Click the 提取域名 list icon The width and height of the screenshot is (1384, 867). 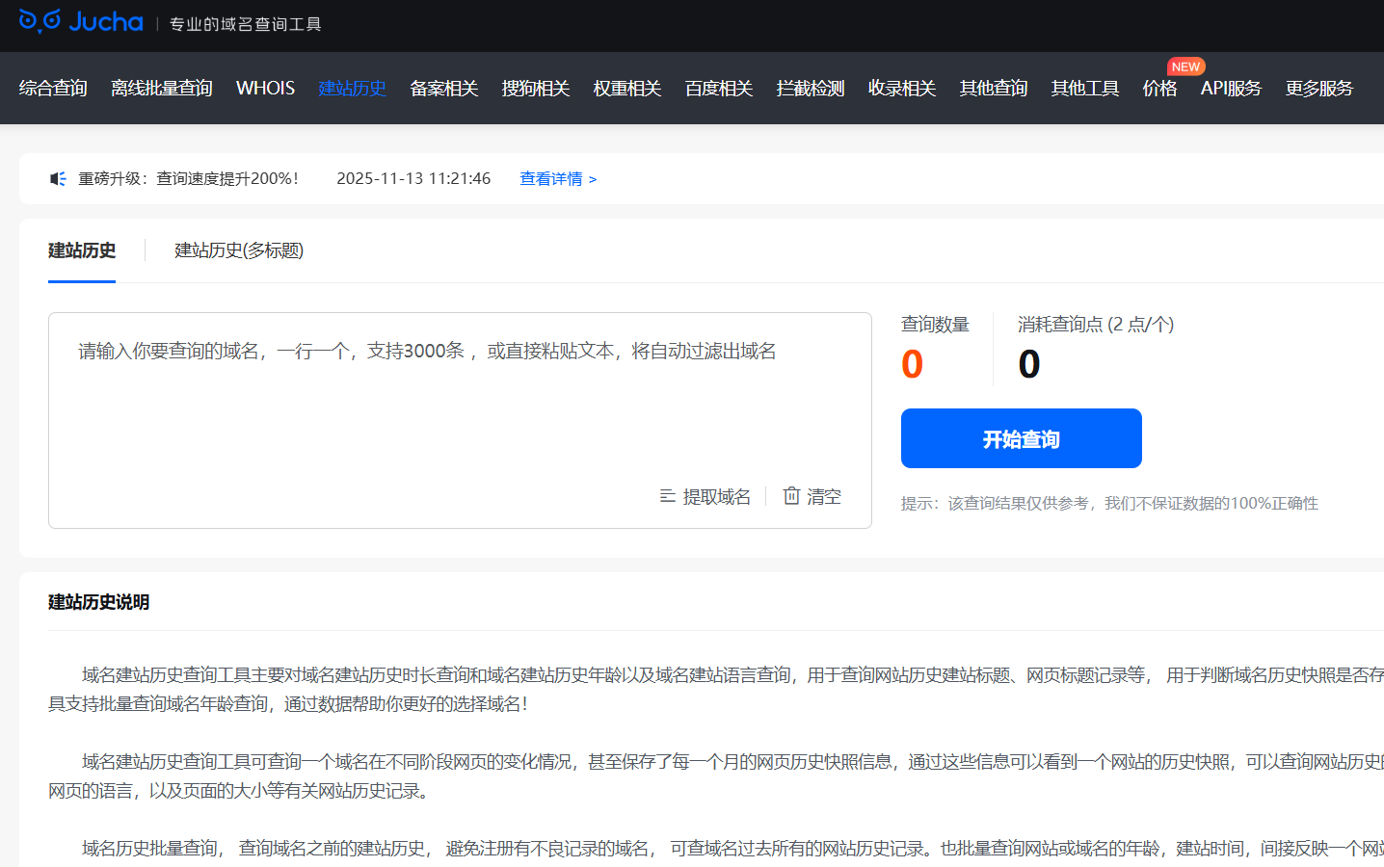667,496
